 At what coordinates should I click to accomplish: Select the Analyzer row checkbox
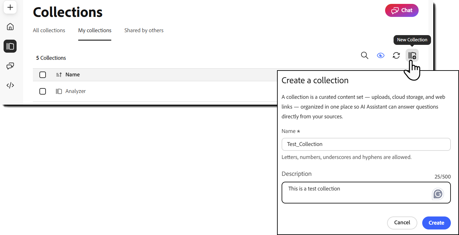tap(43, 91)
